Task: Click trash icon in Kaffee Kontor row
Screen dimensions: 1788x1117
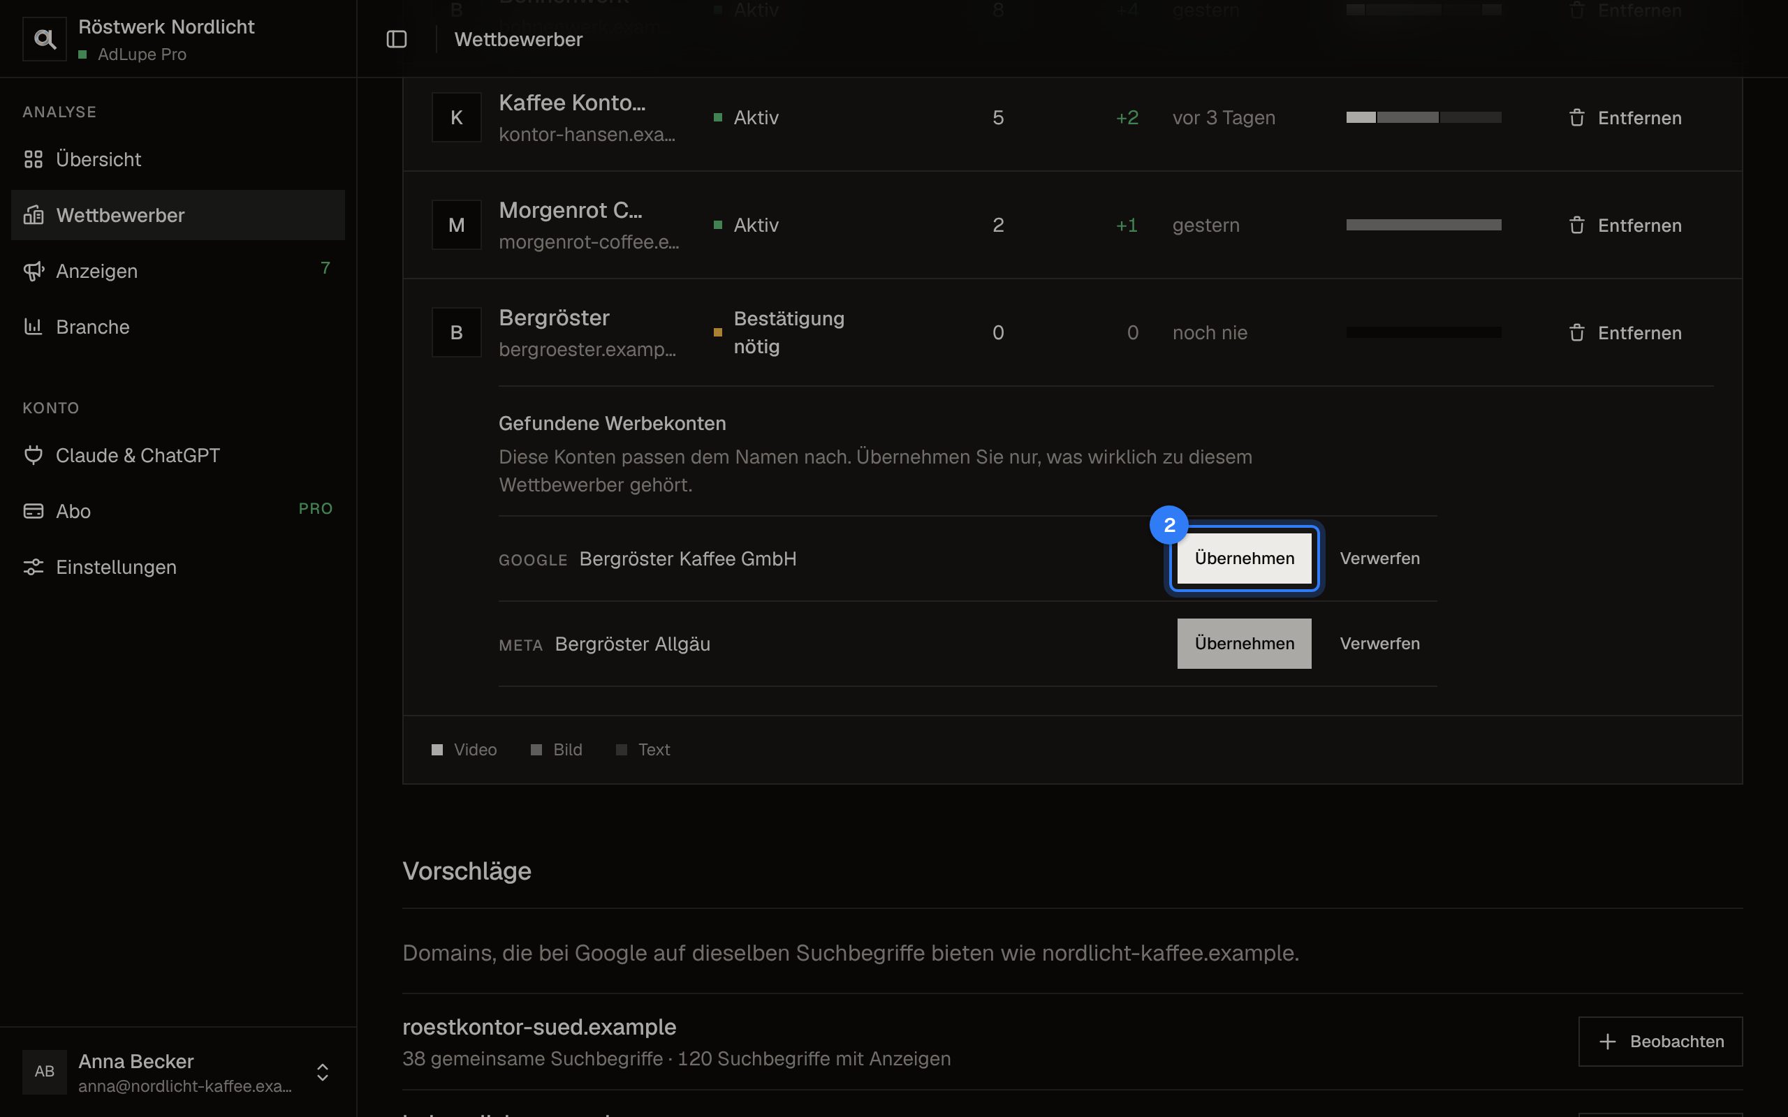Action: tap(1576, 117)
